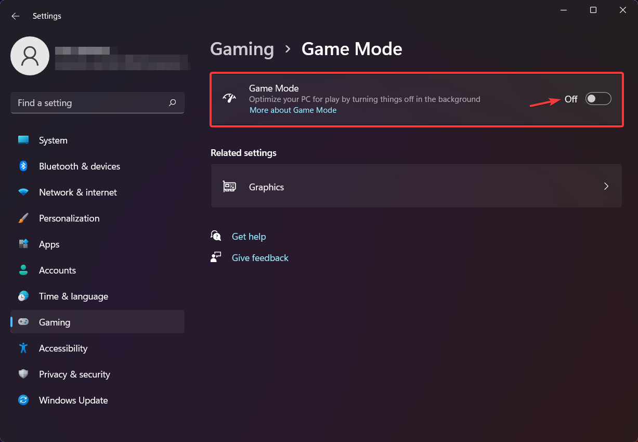Screen dimensions: 638x442
Task: Select Gaming in the sidebar
Action: tap(54, 322)
